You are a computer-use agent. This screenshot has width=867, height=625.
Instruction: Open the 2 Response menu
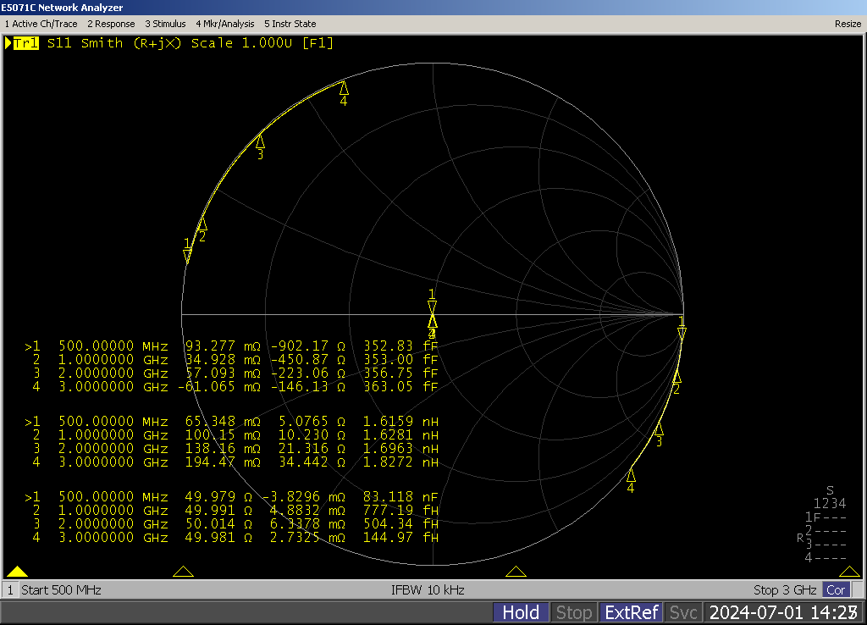111,24
